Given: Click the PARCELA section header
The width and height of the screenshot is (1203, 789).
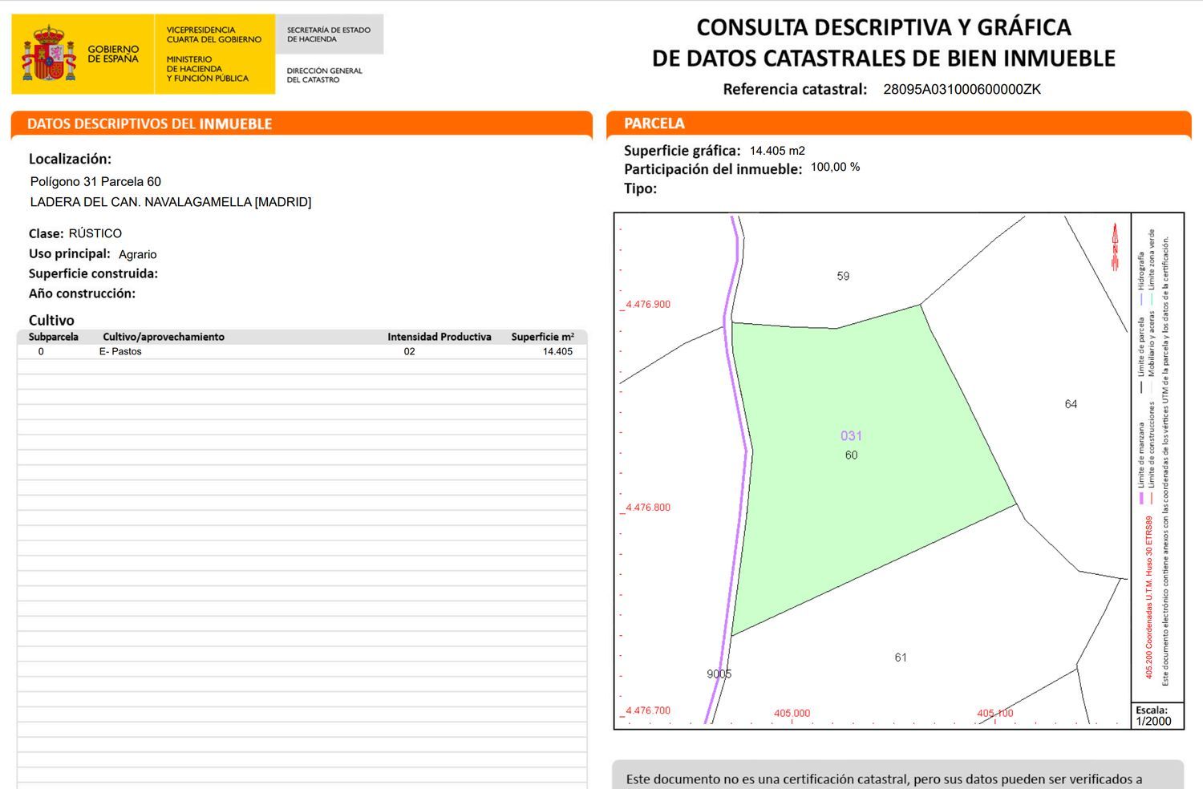Looking at the screenshot, I should click(654, 123).
